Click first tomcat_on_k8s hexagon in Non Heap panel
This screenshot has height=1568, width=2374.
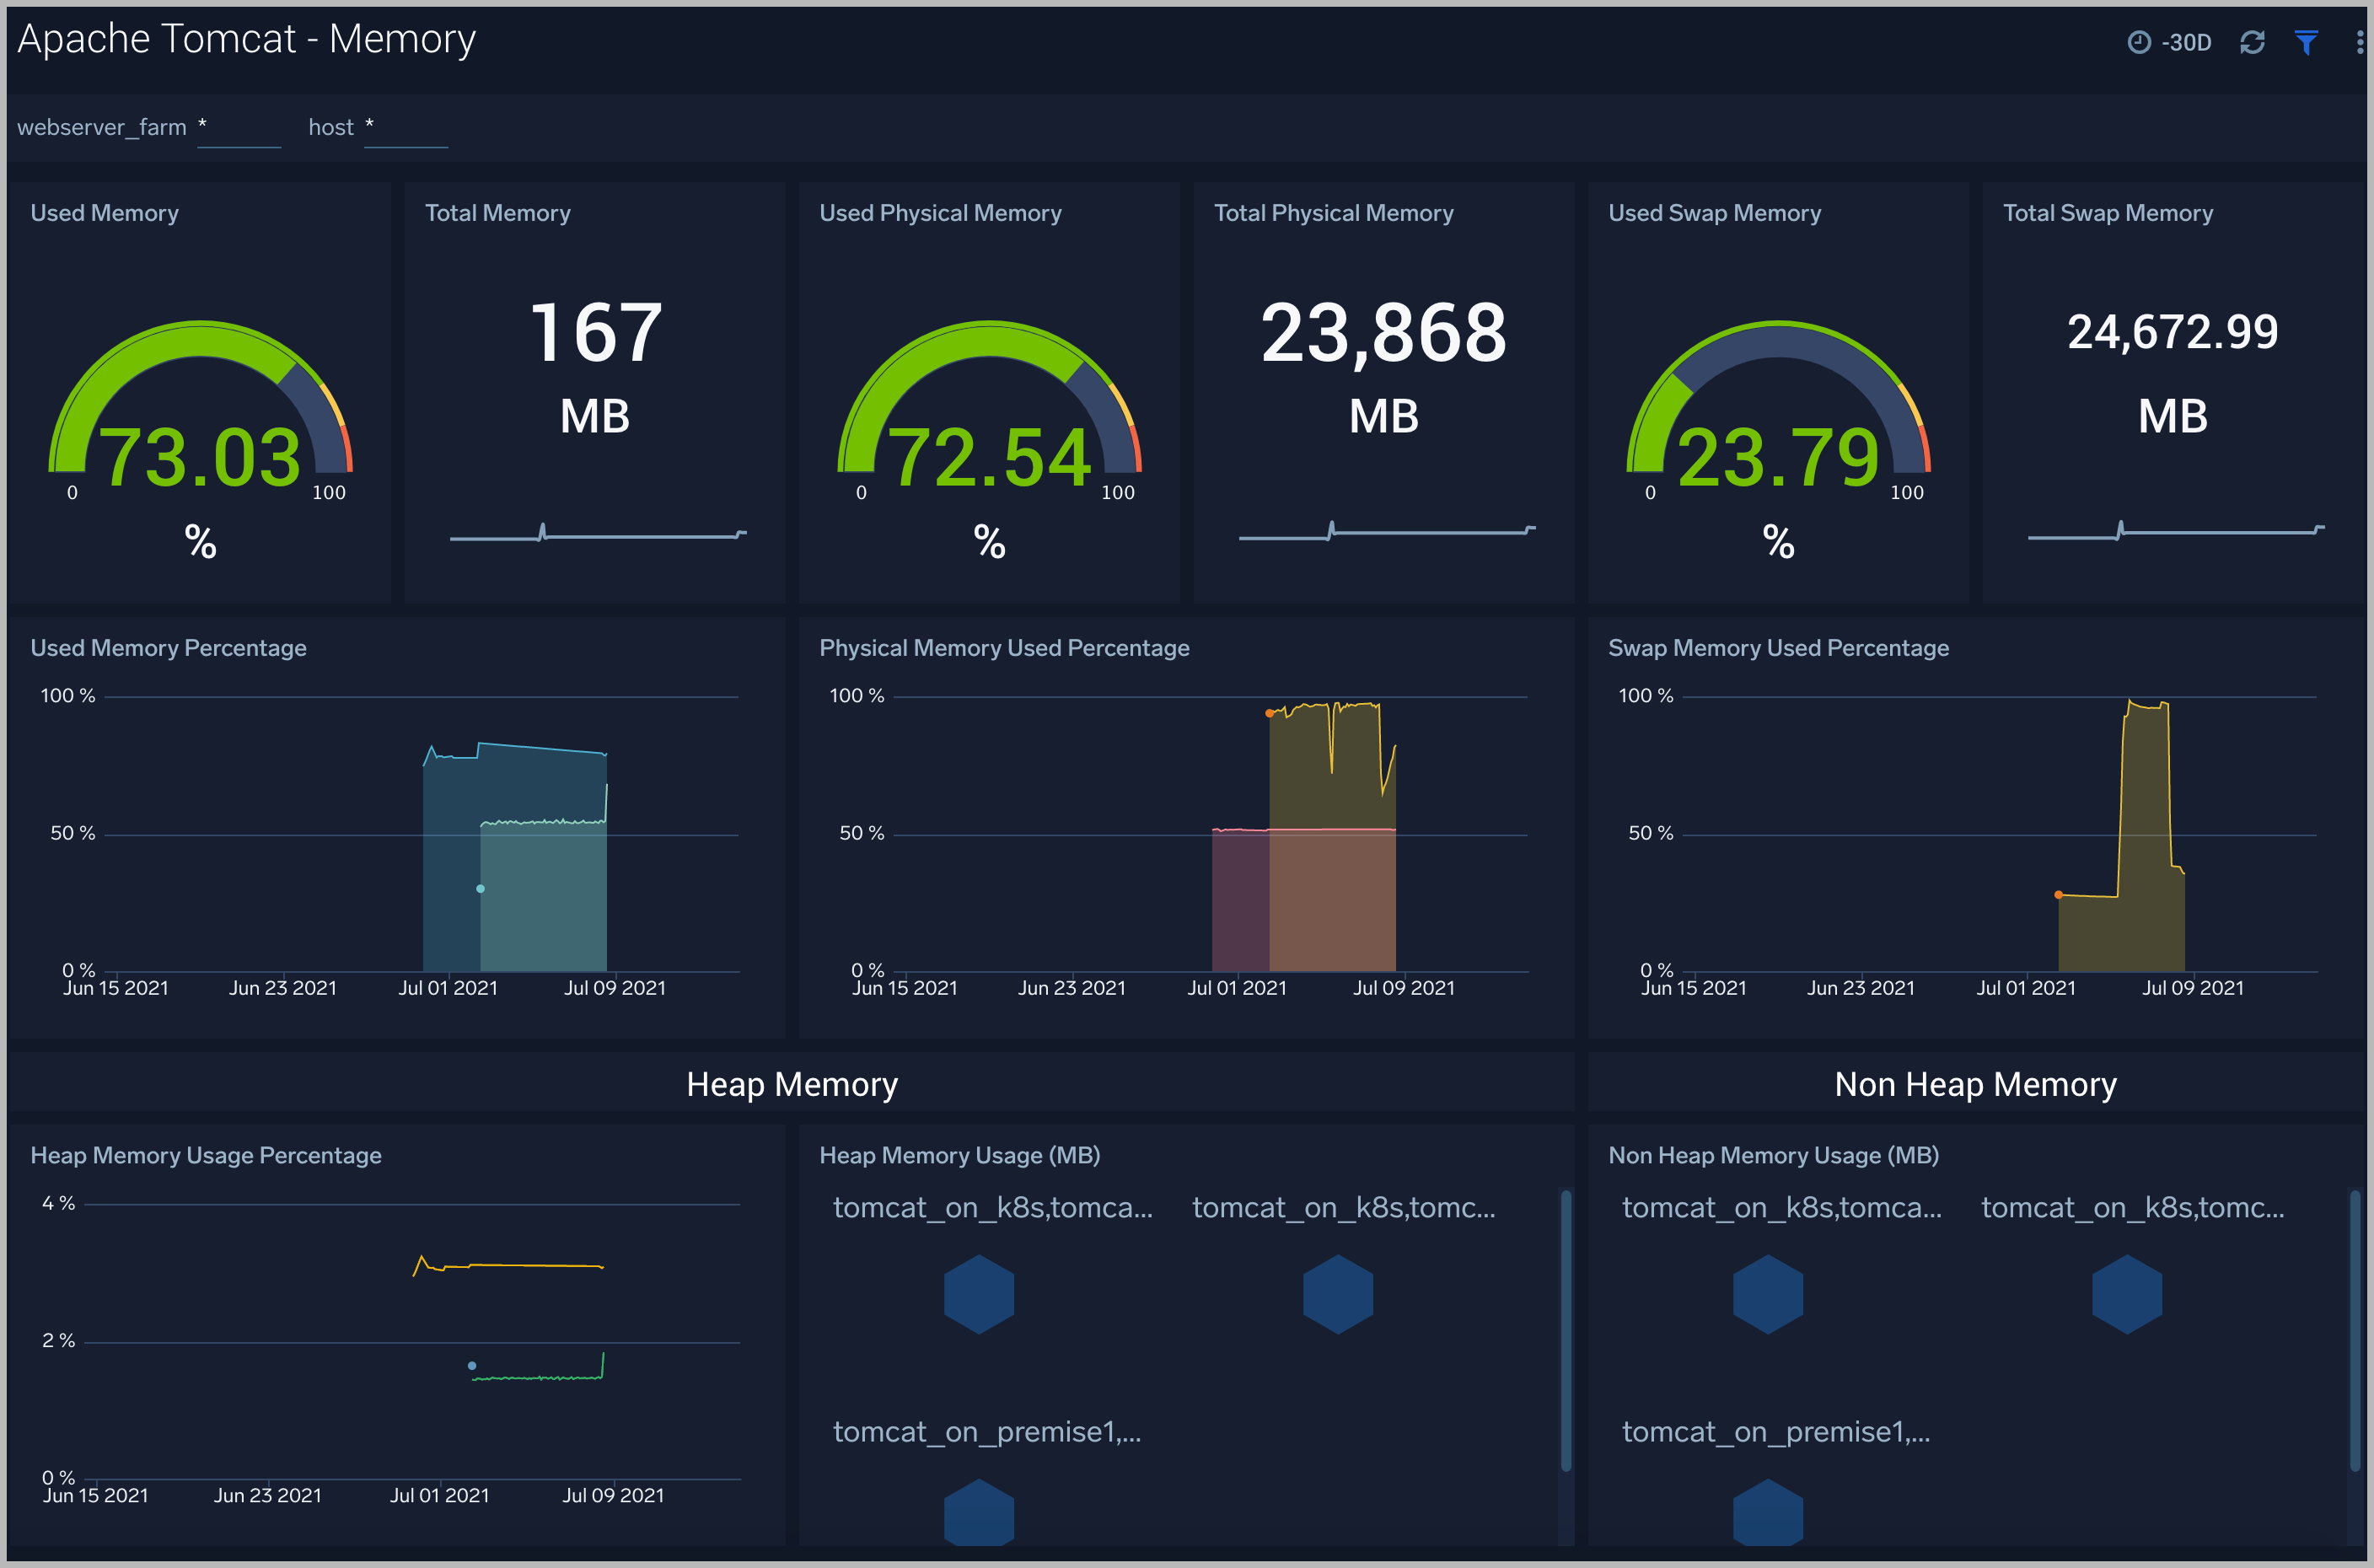pos(1768,1294)
